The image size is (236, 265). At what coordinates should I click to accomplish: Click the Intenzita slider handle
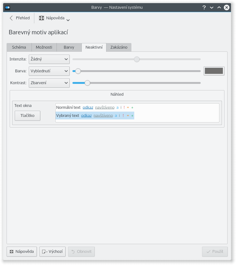[137, 59]
